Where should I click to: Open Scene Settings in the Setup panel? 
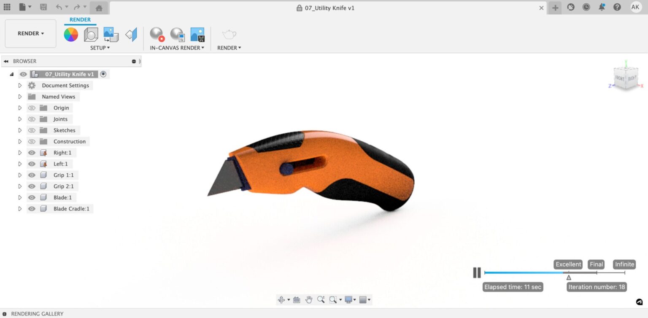click(91, 35)
